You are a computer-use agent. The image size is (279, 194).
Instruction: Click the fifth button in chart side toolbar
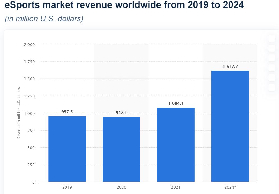coord(272,77)
